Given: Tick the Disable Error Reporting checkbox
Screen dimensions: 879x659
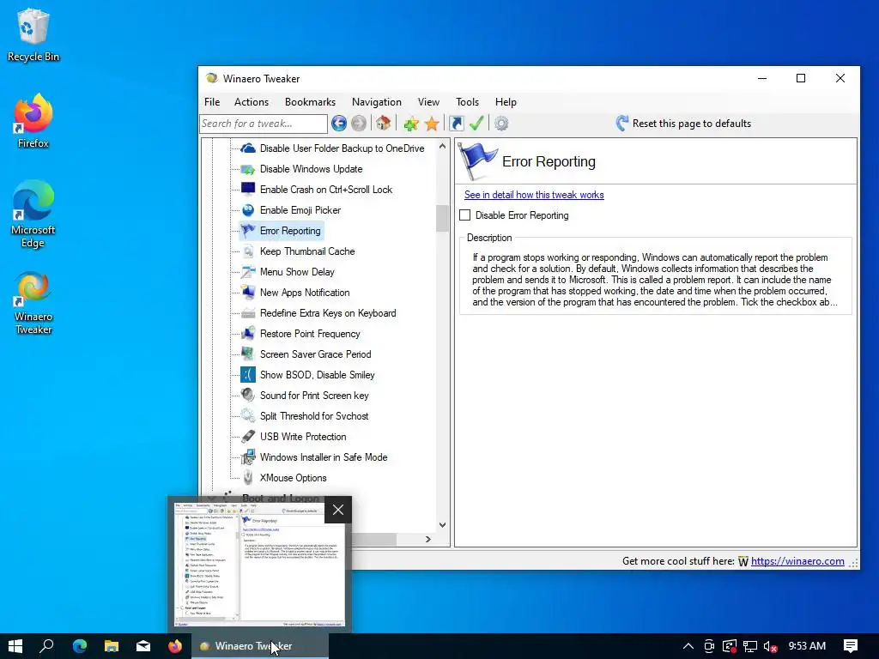Looking at the screenshot, I should tap(464, 215).
